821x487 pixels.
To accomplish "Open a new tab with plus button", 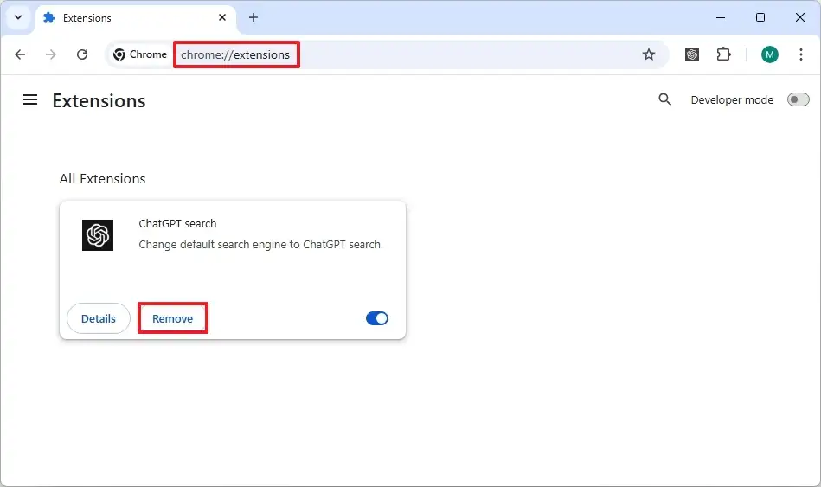I will pos(253,18).
